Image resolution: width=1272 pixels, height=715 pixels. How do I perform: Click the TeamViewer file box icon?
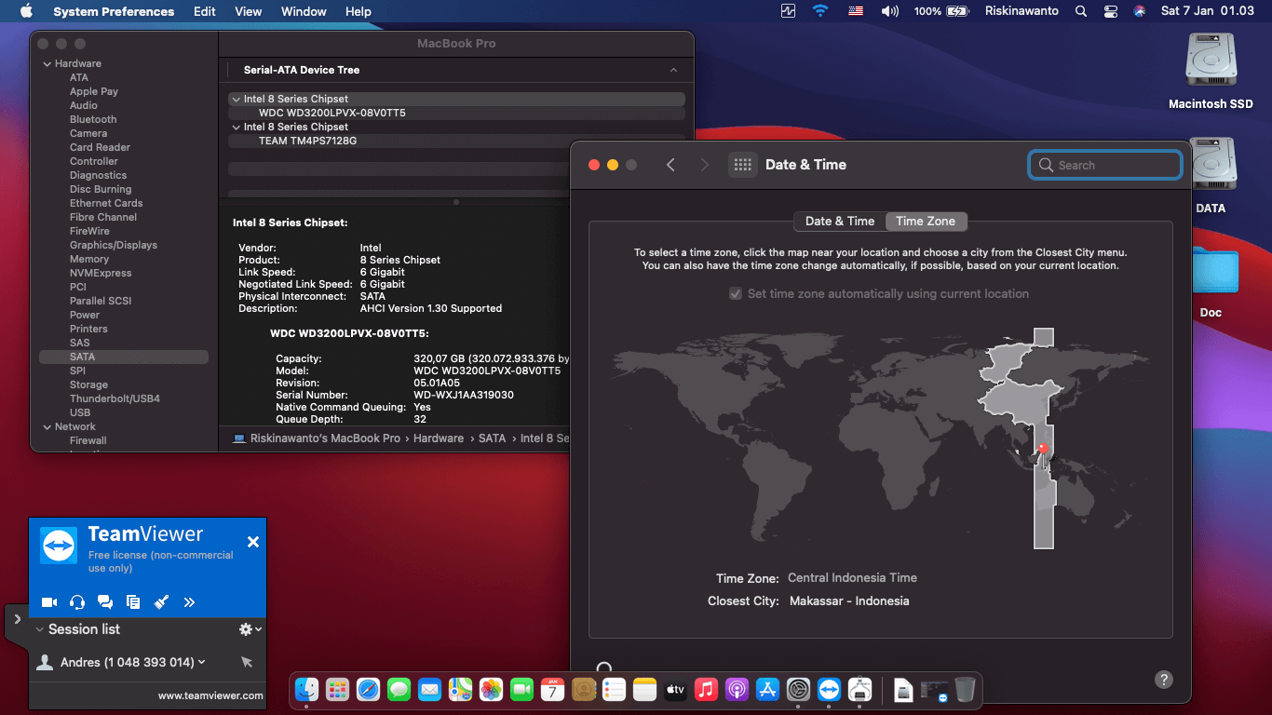point(133,602)
